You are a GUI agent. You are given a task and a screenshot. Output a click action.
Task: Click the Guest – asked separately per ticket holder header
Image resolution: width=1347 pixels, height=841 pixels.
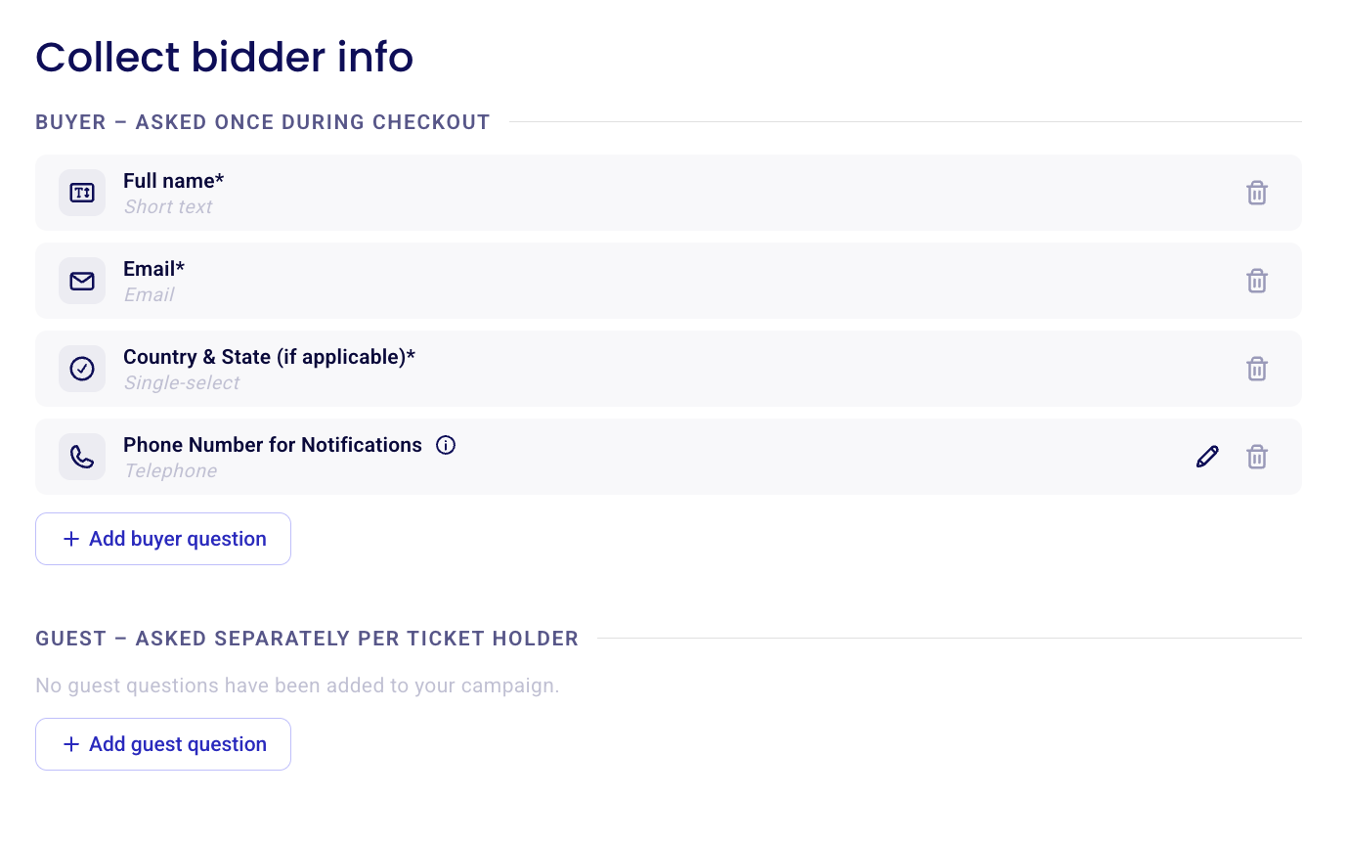pyautogui.click(x=307, y=639)
